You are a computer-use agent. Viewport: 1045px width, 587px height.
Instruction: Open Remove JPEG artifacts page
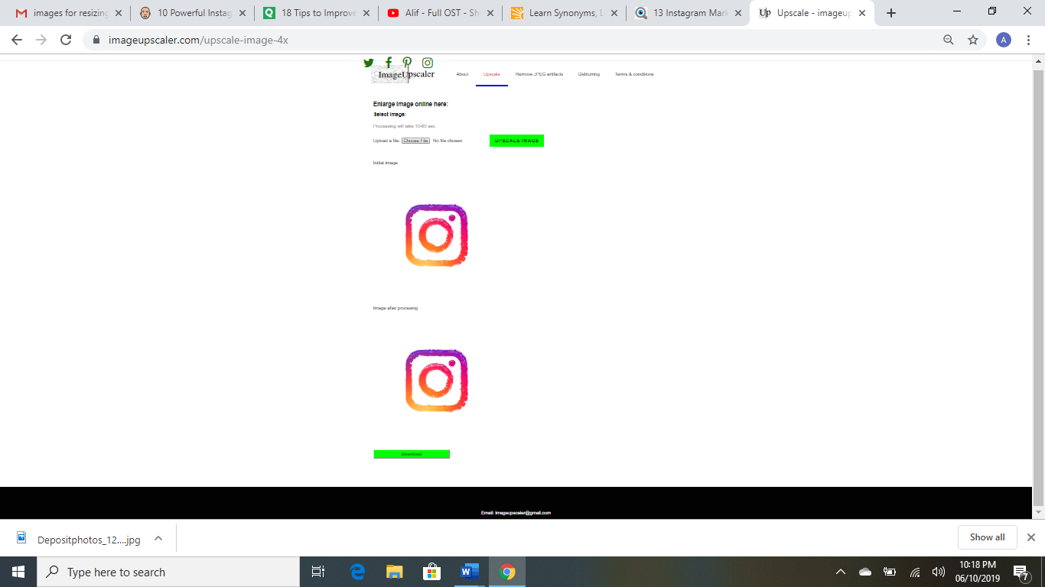(x=539, y=74)
